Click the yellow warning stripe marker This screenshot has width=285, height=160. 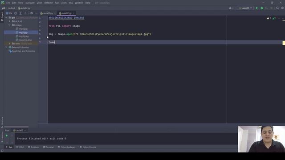[284, 43]
